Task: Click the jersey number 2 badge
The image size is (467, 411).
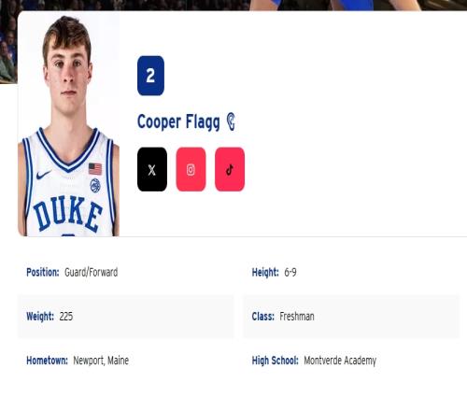Action: click(150, 76)
